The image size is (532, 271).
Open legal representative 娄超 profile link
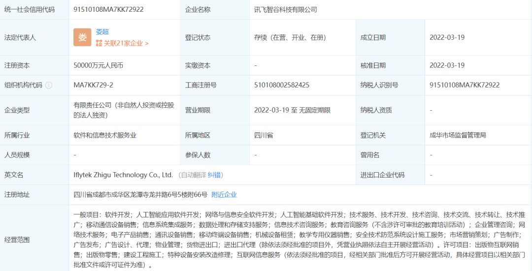point(102,32)
